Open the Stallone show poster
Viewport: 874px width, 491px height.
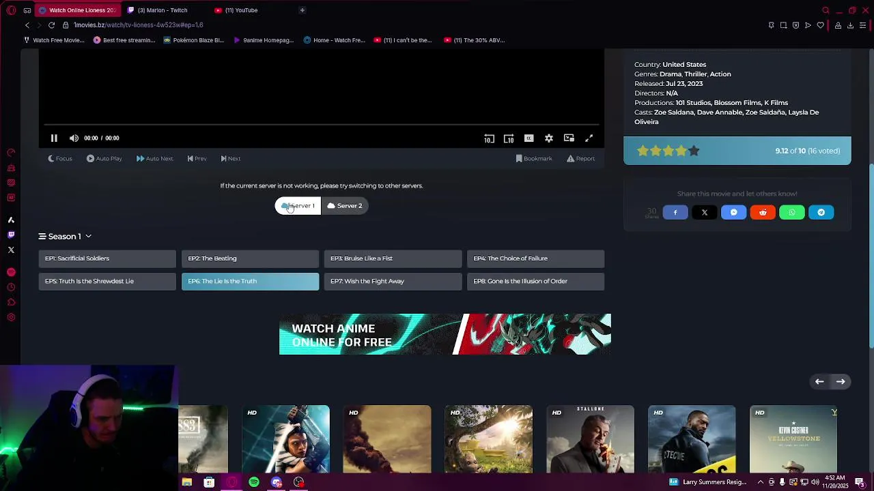(590, 439)
